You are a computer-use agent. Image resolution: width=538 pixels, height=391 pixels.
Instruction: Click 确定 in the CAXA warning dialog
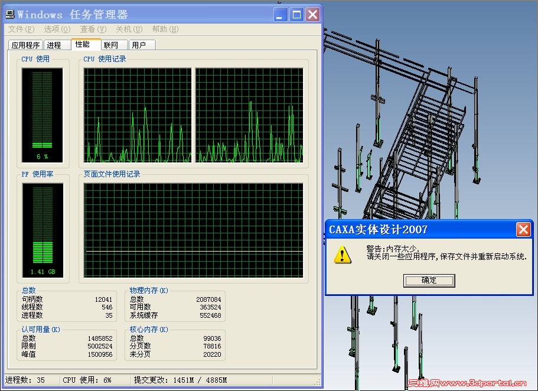click(x=429, y=280)
